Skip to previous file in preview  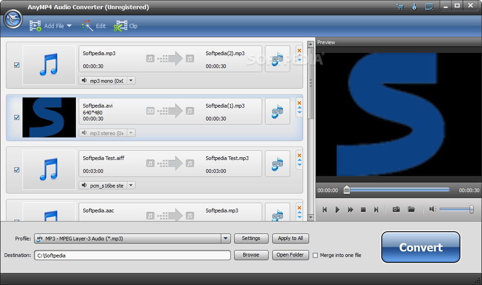325,210
